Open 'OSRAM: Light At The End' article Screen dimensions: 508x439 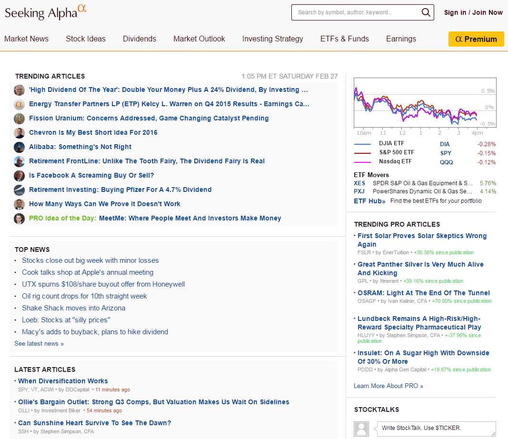424,293
